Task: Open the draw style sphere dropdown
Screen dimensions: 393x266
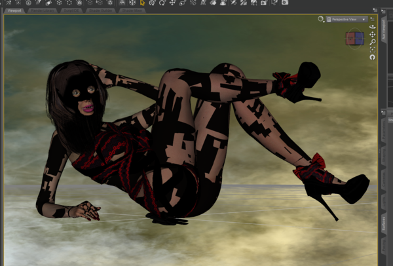Action: [x=321, y=19]
